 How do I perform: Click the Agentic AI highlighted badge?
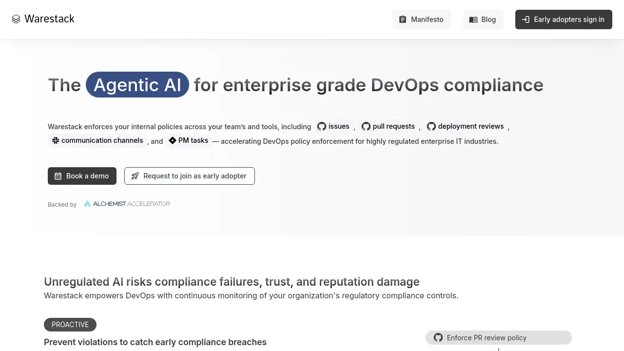point(137,85)
